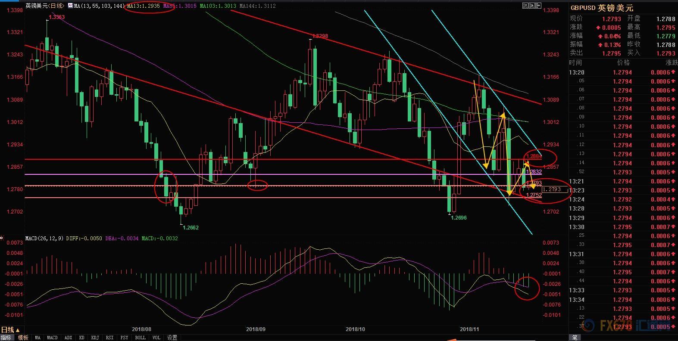Open the 日线 period dropdown
Viewport: 678px width, 341px height.
(11, 329)
